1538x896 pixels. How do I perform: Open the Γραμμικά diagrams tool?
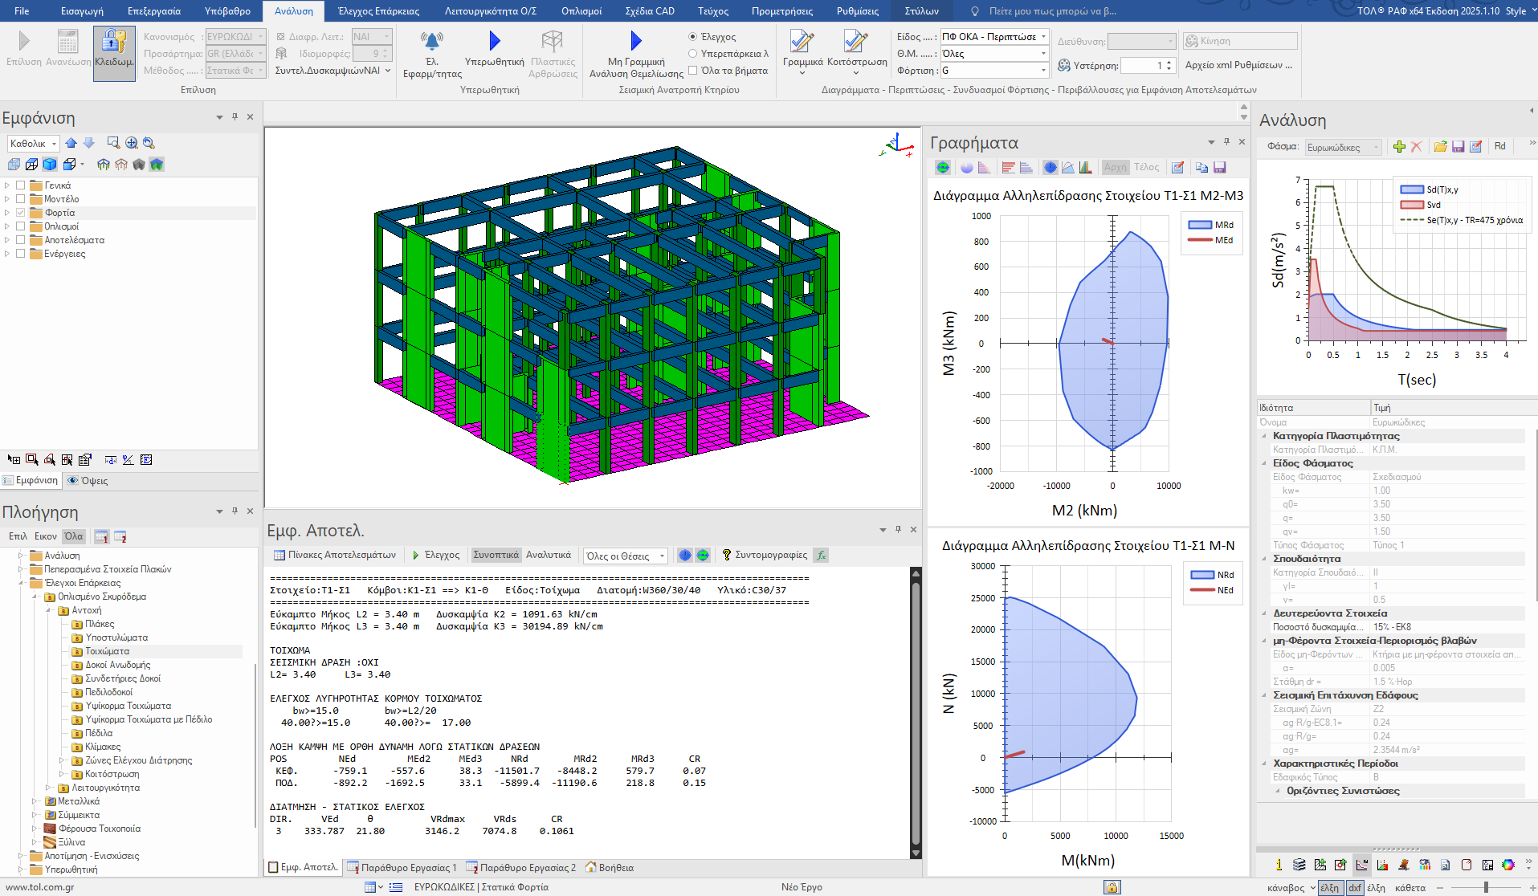802,45
